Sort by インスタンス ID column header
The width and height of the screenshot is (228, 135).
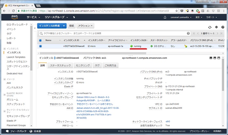71,40
